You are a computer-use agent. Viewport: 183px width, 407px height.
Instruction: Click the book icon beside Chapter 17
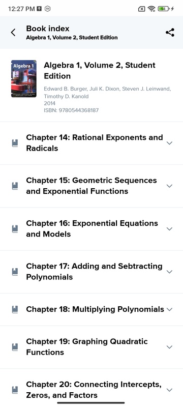tap(15, 272)
